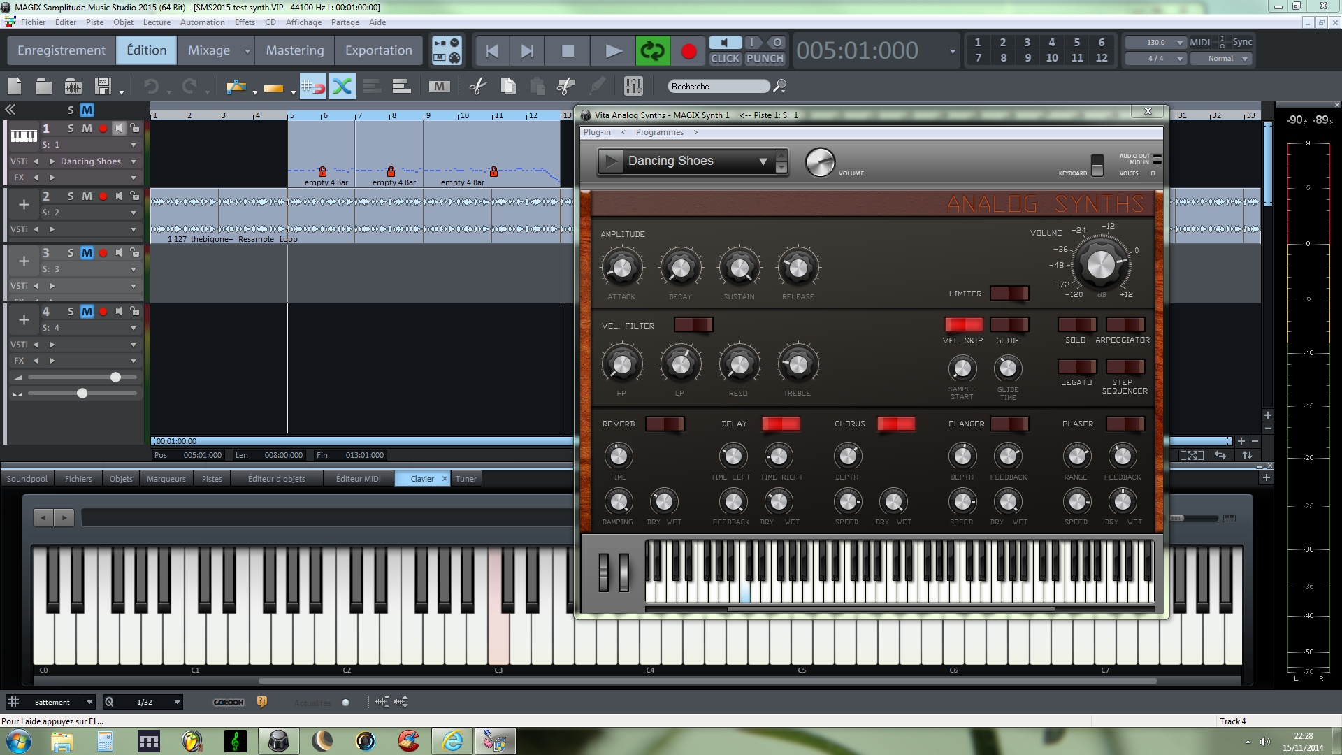Open the Dancing Shoes preset dropdown
The width and height of the screenshot is (1342, 755).
click(x=763, y=161)
